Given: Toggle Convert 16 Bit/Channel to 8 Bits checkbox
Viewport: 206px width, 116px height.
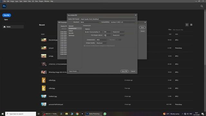Looking at the screenshot, I should (x=85, y=46).
